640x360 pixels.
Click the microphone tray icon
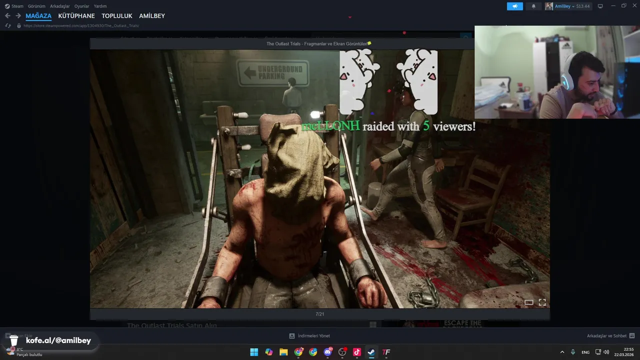[x=573, y=352]
